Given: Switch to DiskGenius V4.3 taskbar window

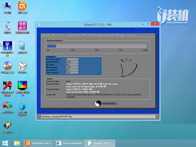Looking at the screenshot, I should coord(39,143).
